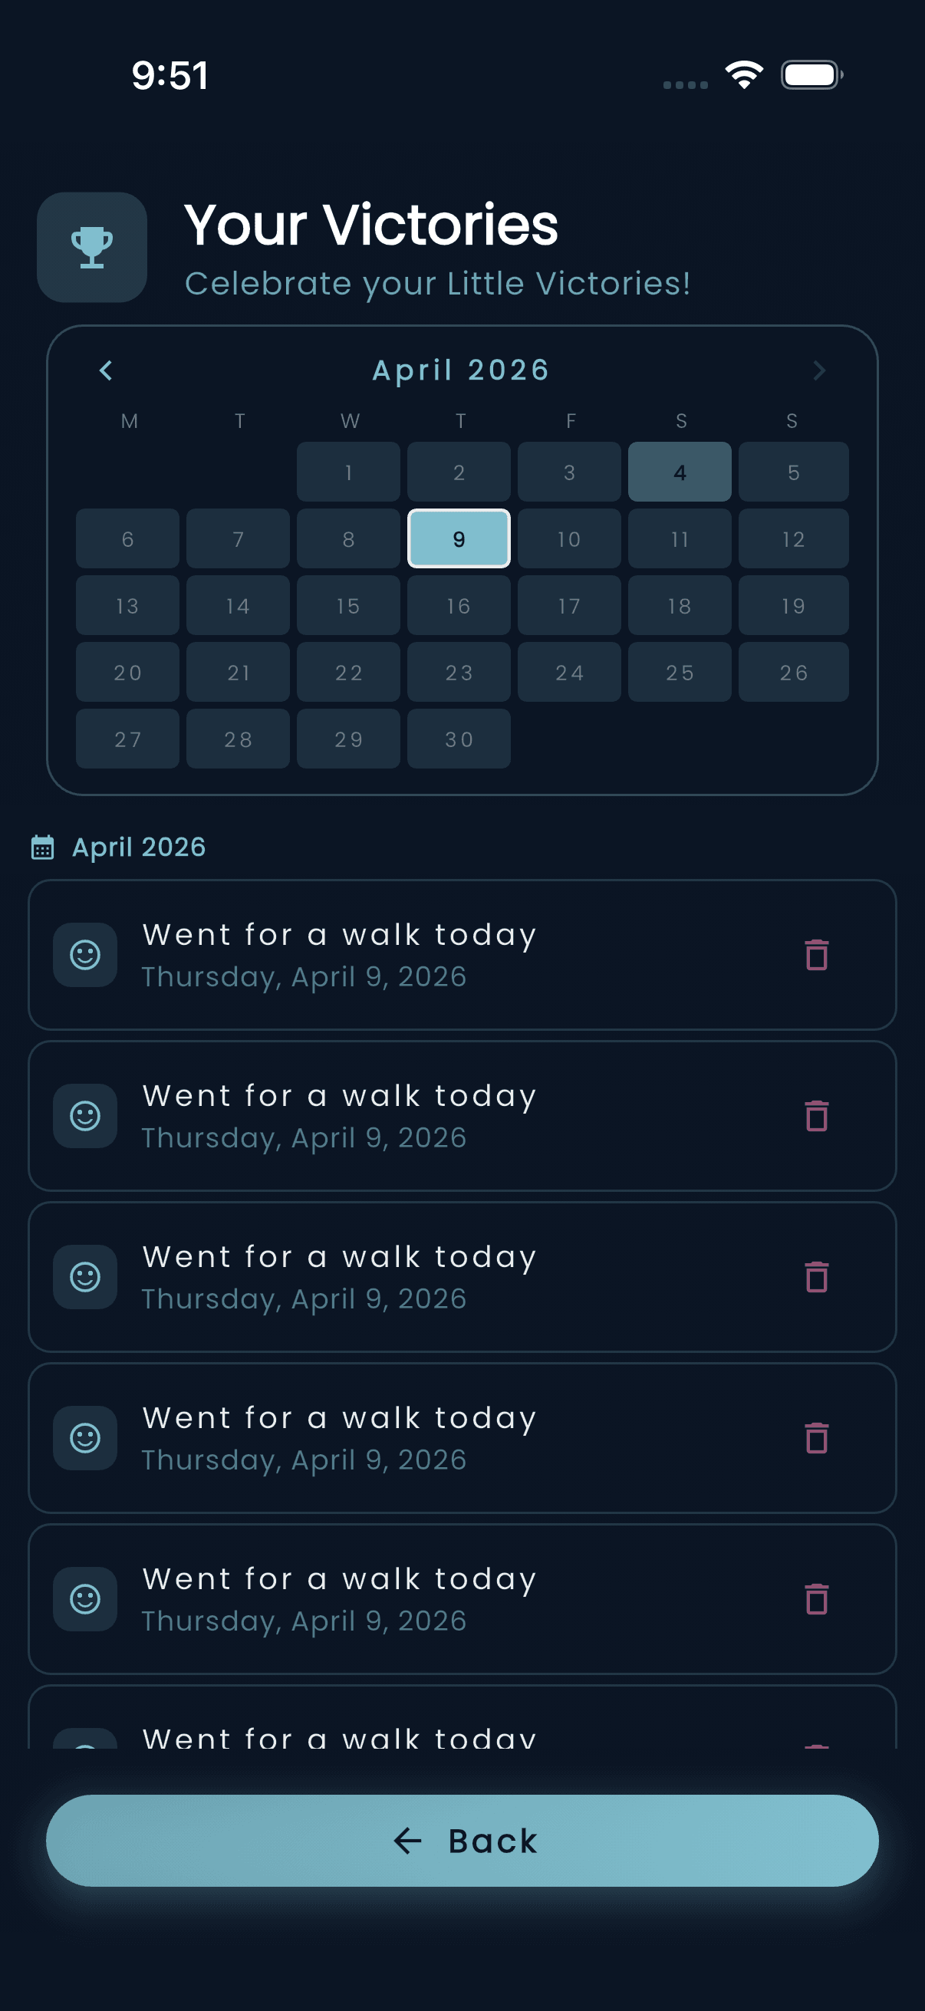925x2011 pixels.
Task: Select April 4 on the calendar
Action: (680, 472)
